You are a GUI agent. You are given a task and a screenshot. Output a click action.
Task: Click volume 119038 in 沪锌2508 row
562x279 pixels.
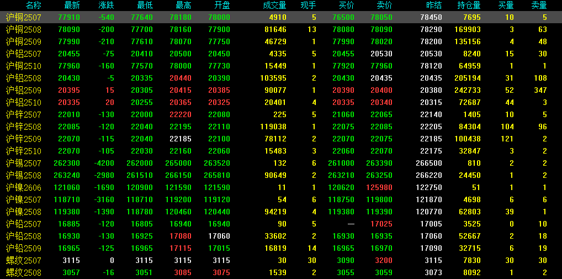pyautogui.click(x=273, y=127)
